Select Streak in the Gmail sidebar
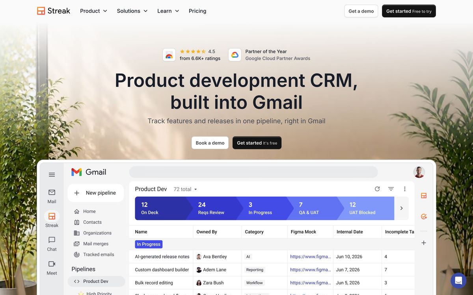 click(52, 220)
